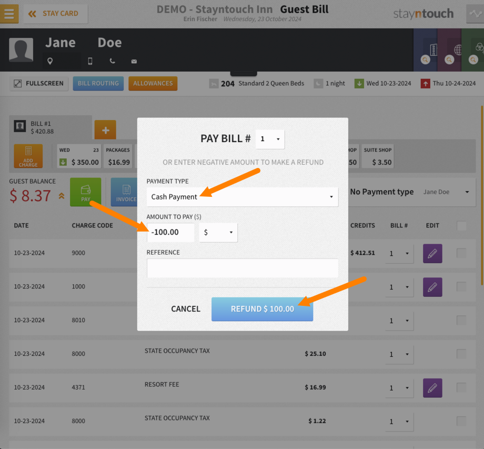
Task: Tick the checkbox for charge code 1000
Action: (461, 287)
